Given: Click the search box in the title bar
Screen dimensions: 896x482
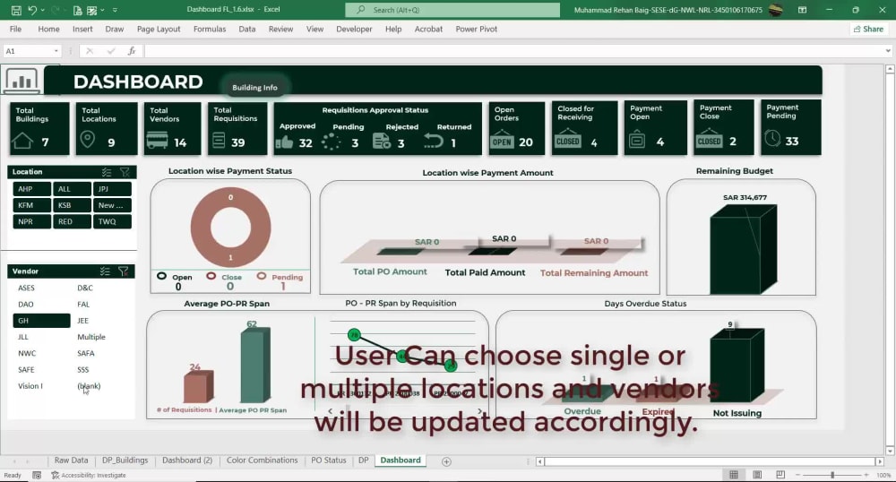Looking at the screenshot, I should coord(452,10).
